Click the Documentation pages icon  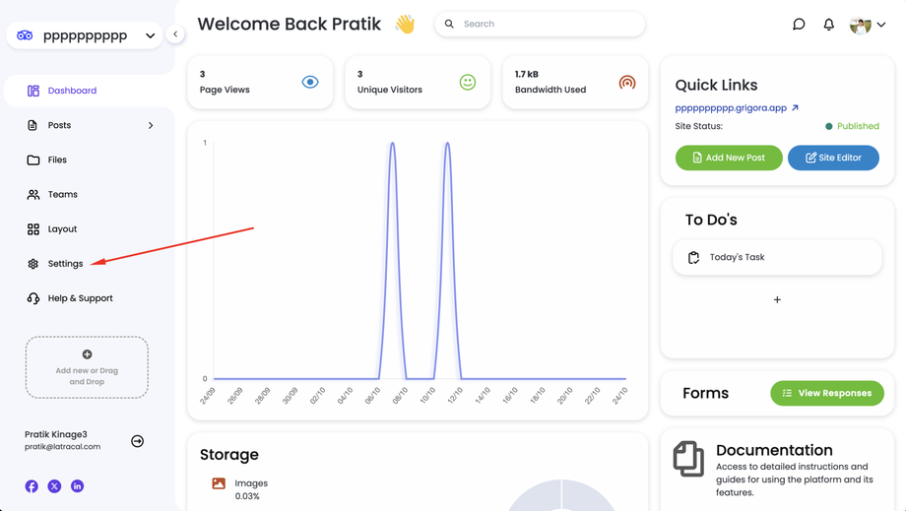[x=688, y=459]
